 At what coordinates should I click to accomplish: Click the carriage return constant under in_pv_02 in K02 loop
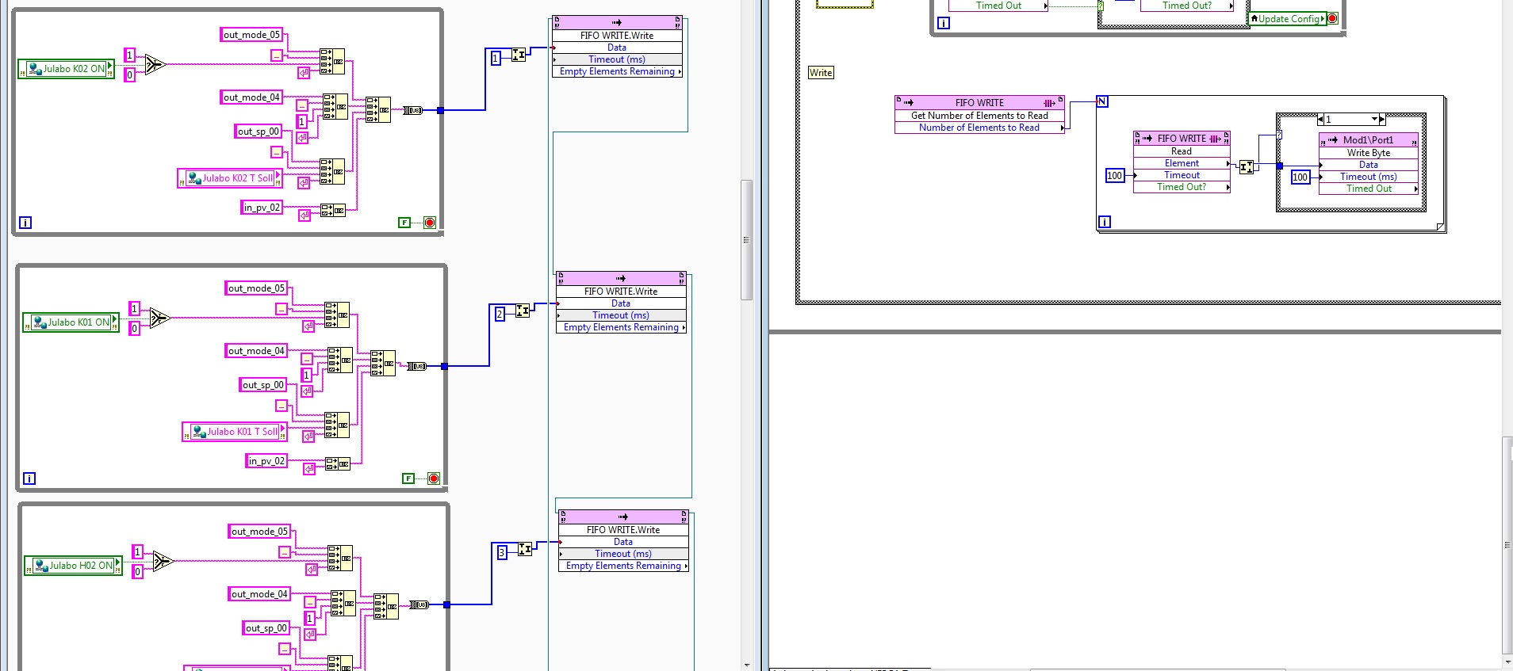[x=305, y=215]
